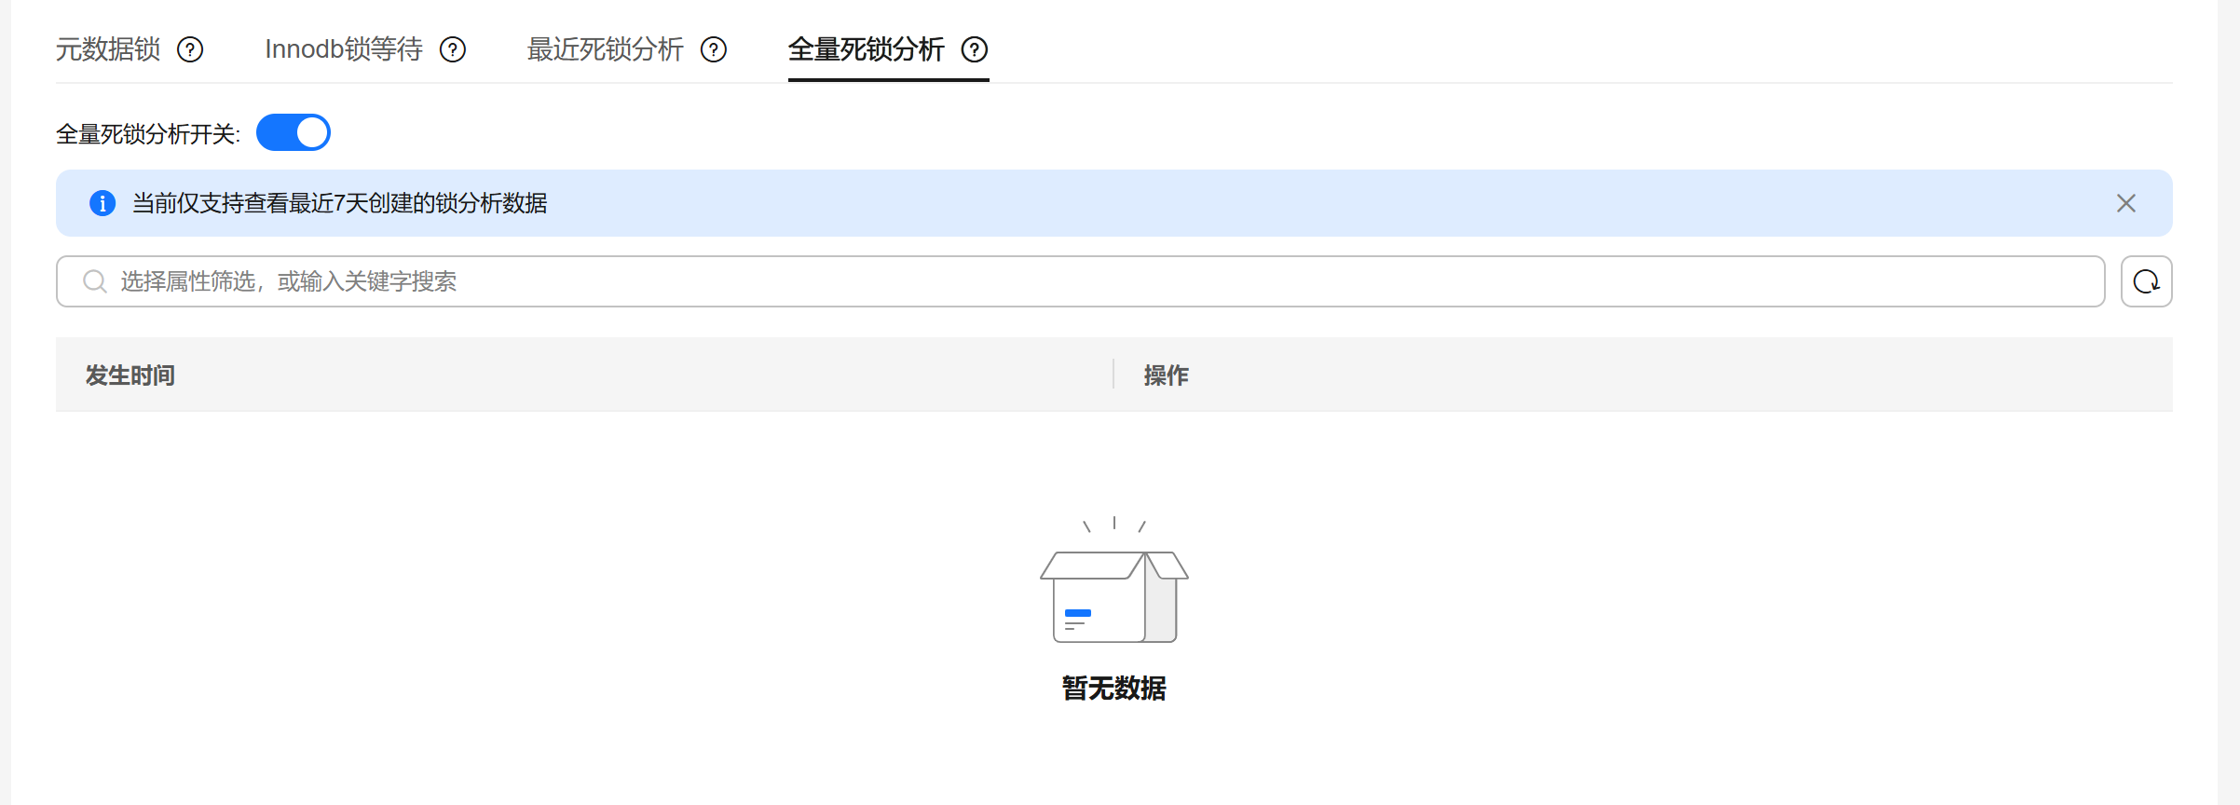Click the 发生时间 column header
Viewport: 2240px width, 805px height.
click(130, 375)
